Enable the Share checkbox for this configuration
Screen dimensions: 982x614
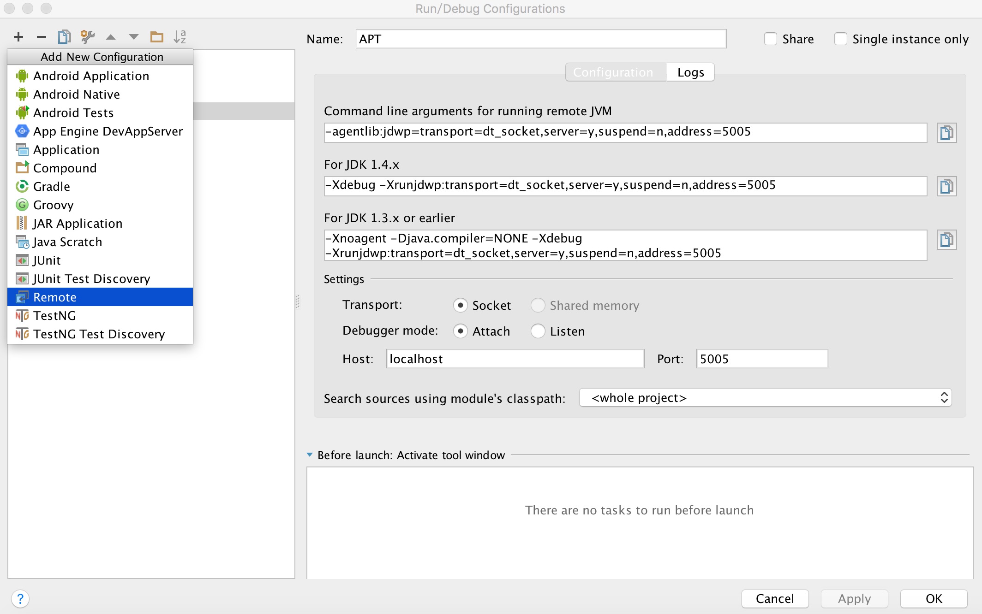tap(770, 39)
